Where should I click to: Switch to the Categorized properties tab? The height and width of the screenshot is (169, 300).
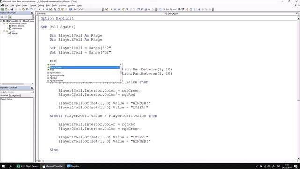15,95
